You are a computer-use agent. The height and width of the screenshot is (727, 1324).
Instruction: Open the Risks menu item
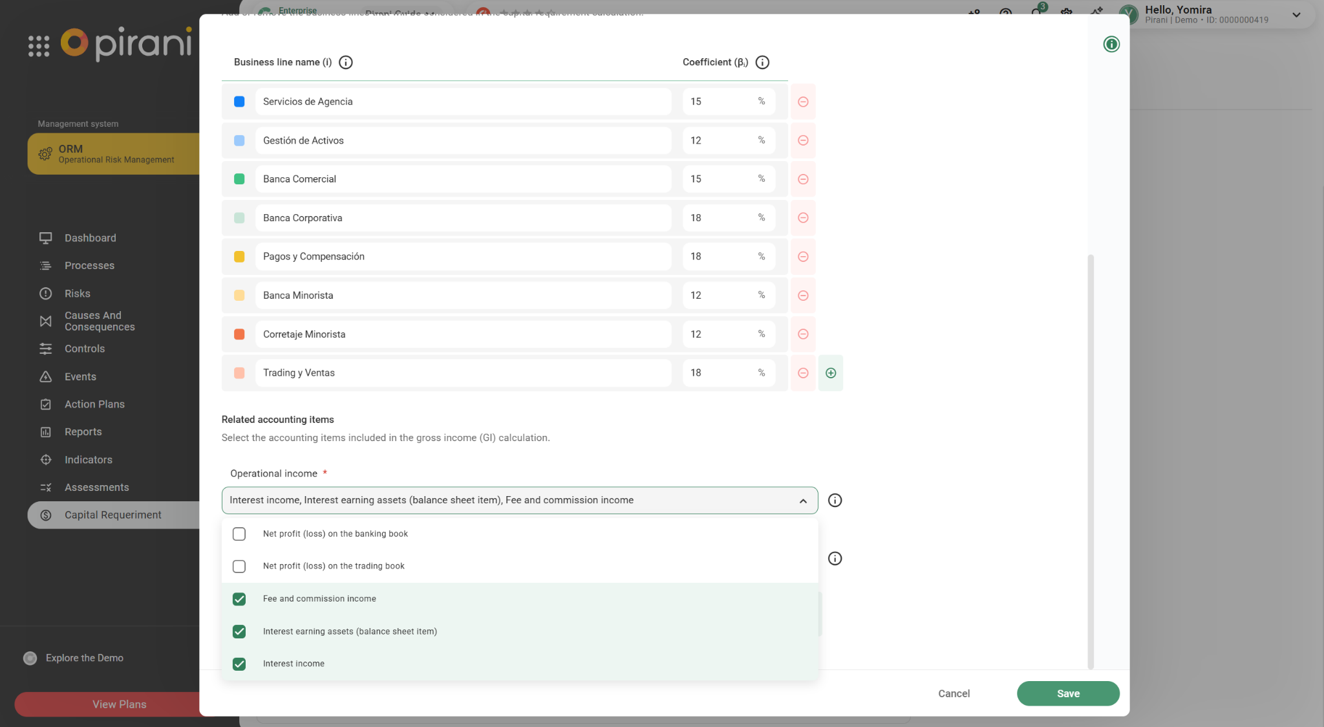[77, 294]
